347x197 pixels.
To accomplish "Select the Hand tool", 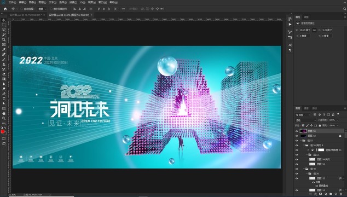I will [x=4, y=113].
